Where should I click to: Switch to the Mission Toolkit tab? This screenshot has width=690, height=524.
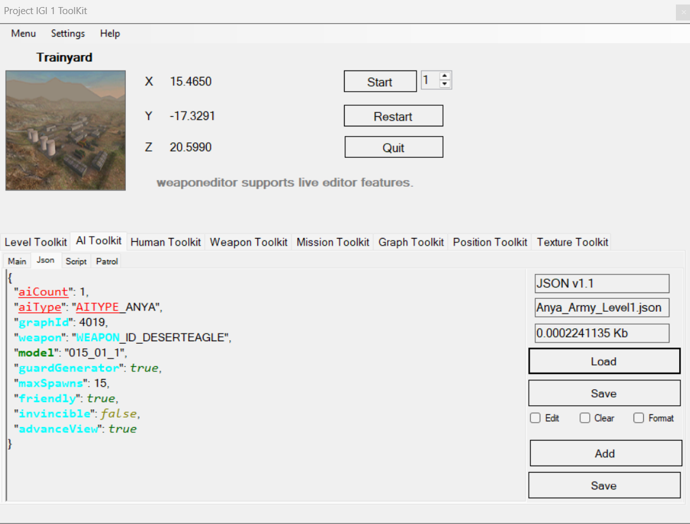click(x=332, y=242)
